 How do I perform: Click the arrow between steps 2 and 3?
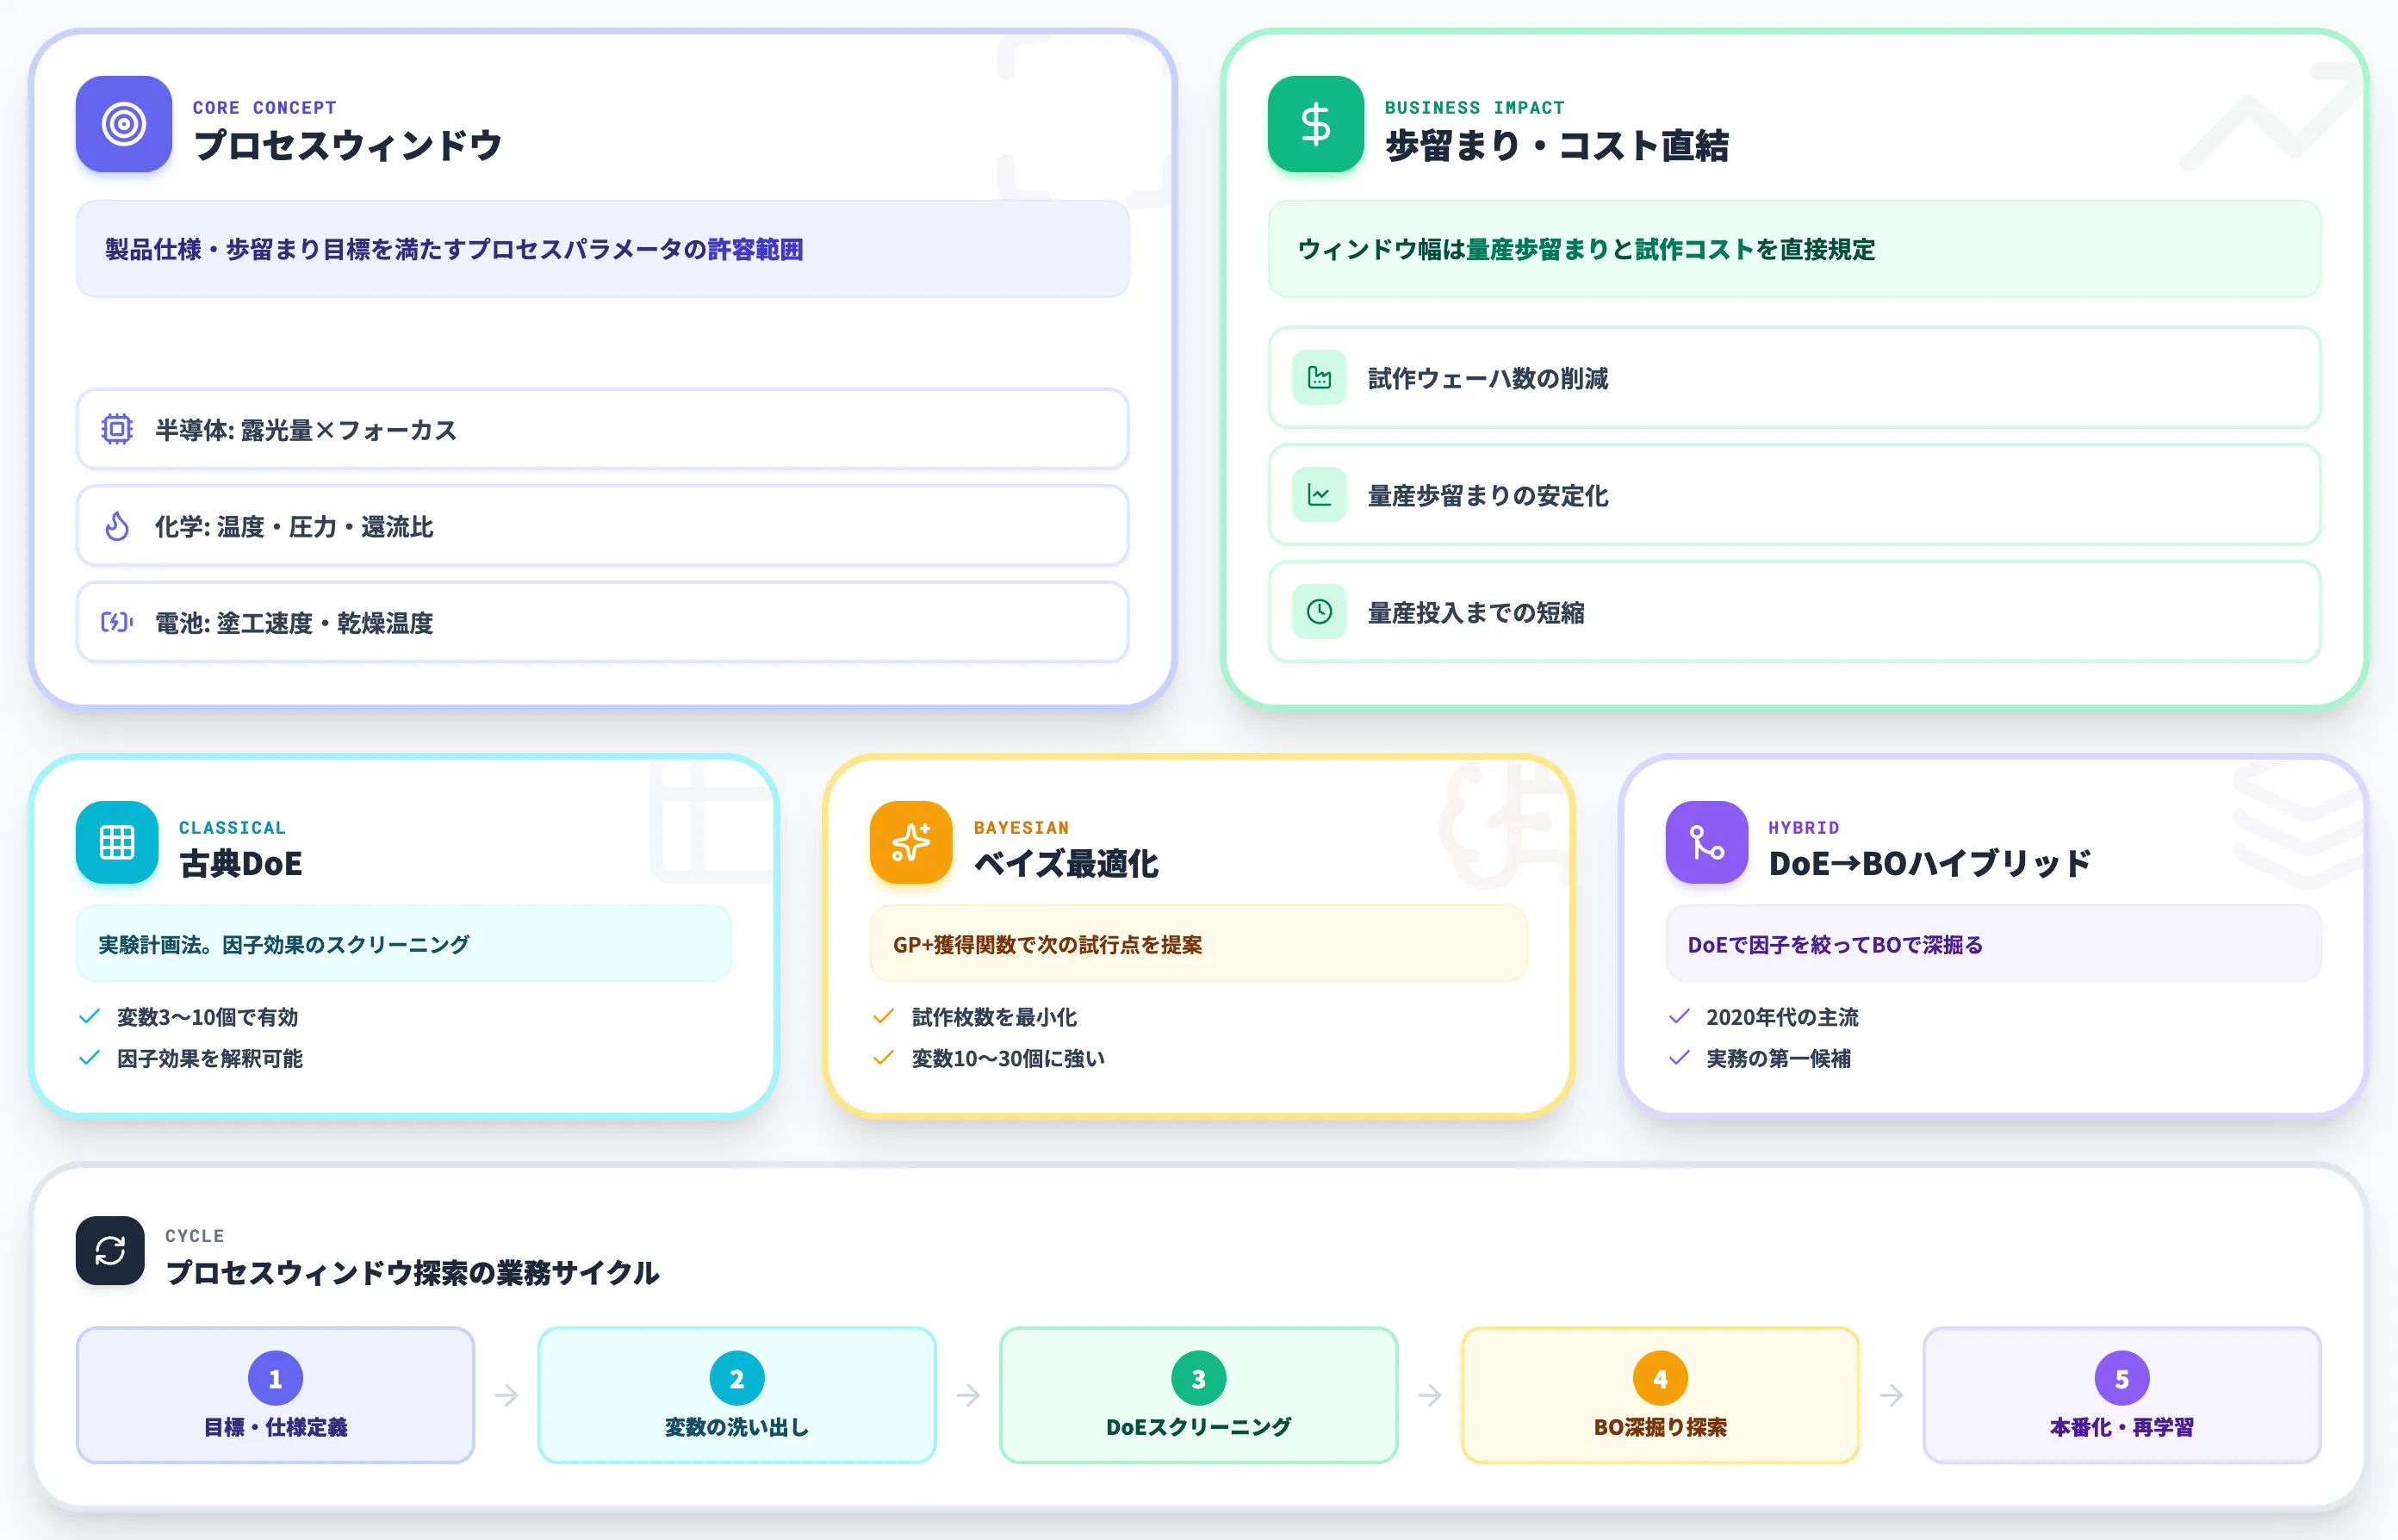(968, 1394)
